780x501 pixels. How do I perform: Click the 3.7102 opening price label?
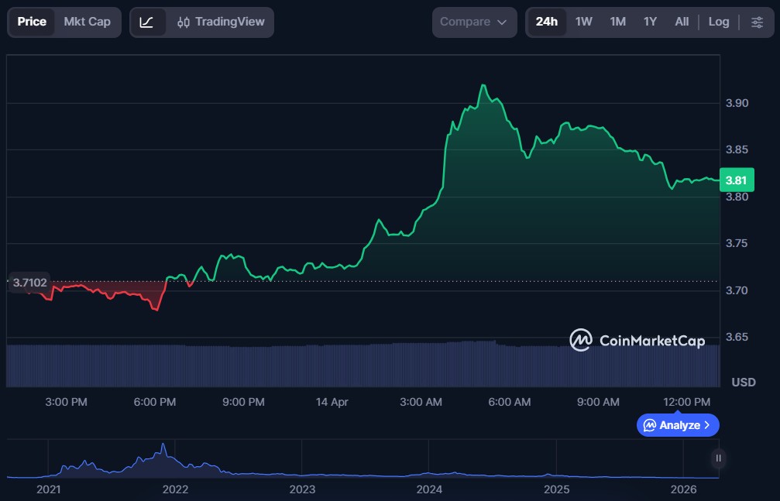pyautogui.click(x=29, y=283)
